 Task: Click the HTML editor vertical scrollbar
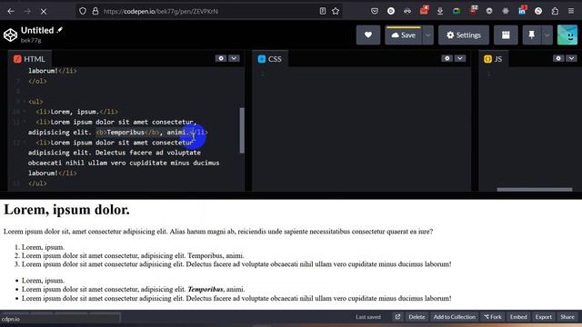pyautogui.click(x=242, y=130)
